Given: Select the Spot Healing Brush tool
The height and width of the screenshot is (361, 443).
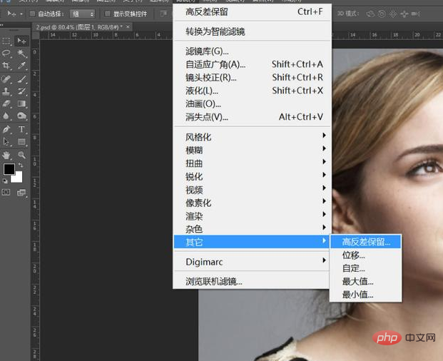Looking at the screenshot, I should [x=6, y=78].
